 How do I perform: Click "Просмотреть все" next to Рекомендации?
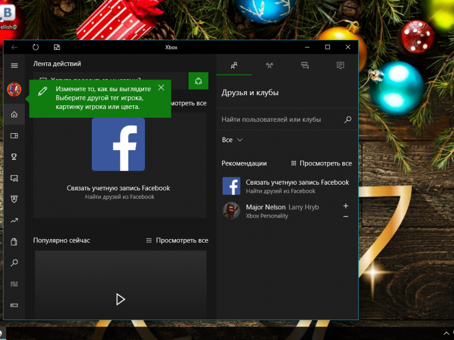tap(321, 163)
